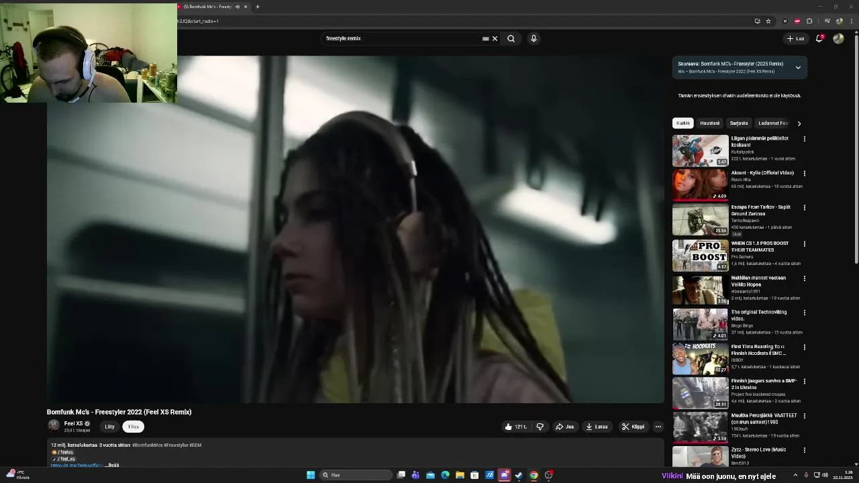This screenshot has width=859, height=483.
Task: Clear the search text with the X
Action: [x=495, y=38]
